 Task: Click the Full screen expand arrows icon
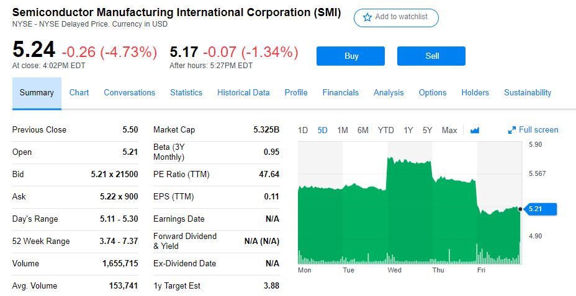512,130
